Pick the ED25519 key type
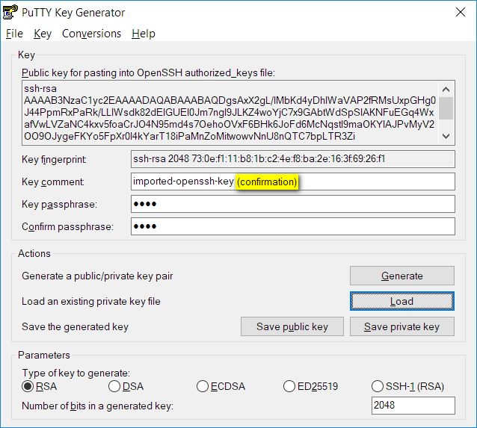Screen dimensions: 477x428 [290, 386]
